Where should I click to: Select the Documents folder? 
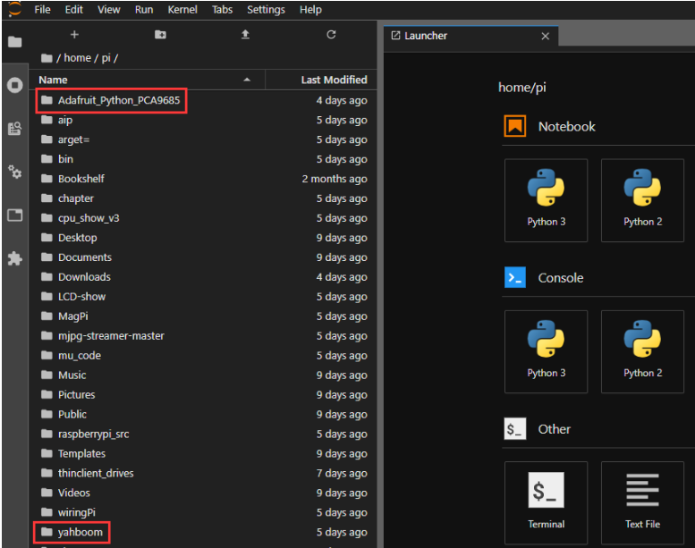point(203,257)
